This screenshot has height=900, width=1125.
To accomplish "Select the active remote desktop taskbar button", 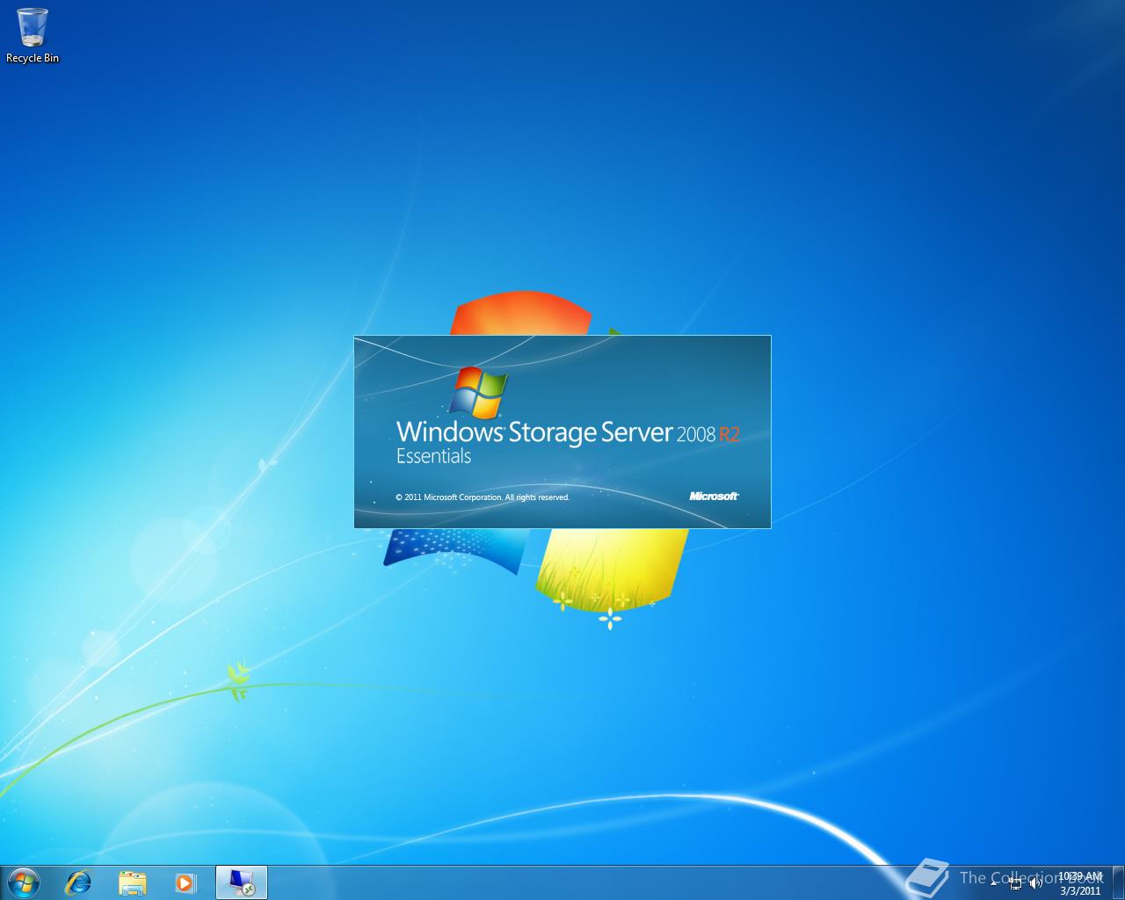I will [242, 882].
